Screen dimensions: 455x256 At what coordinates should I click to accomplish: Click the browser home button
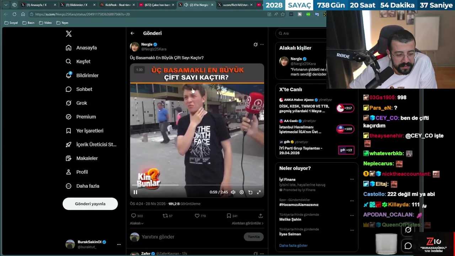click(x=23, y=14)
